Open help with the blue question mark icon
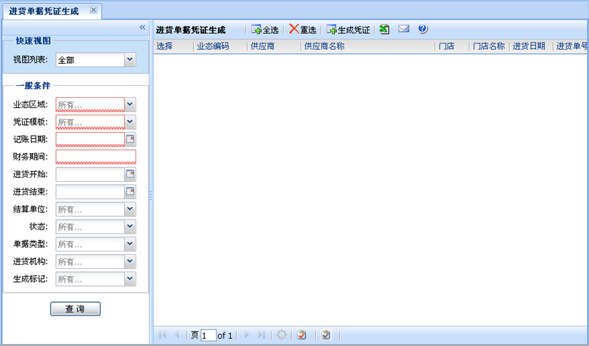Image resolution: width=589 pixels, height=346 pixels. coord(423,29)
